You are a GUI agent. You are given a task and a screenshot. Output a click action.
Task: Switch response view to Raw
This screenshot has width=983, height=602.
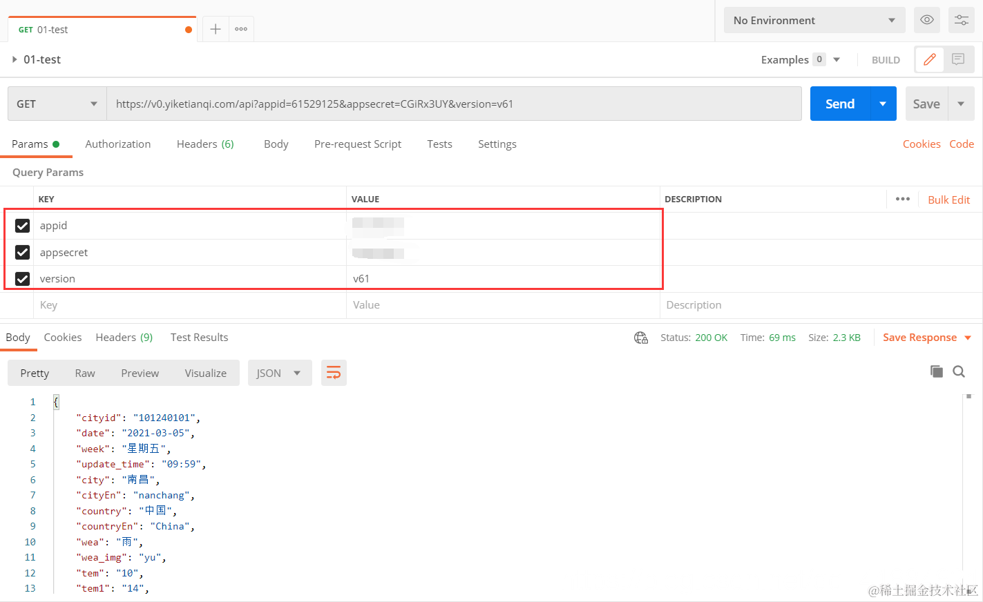85,373
